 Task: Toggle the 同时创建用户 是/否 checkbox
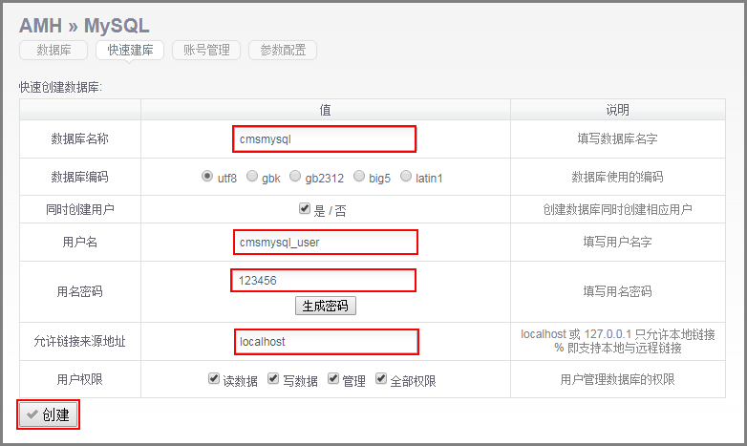[305, 208]
